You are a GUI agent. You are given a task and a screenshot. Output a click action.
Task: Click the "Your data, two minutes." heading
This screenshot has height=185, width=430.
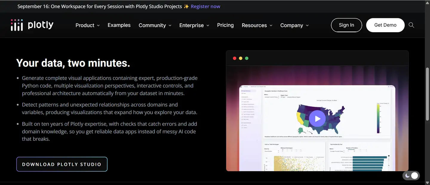pos(73,63)
